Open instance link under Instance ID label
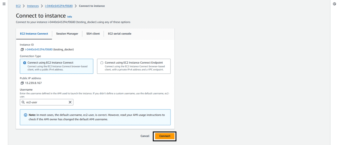 (x=39, y=49)
